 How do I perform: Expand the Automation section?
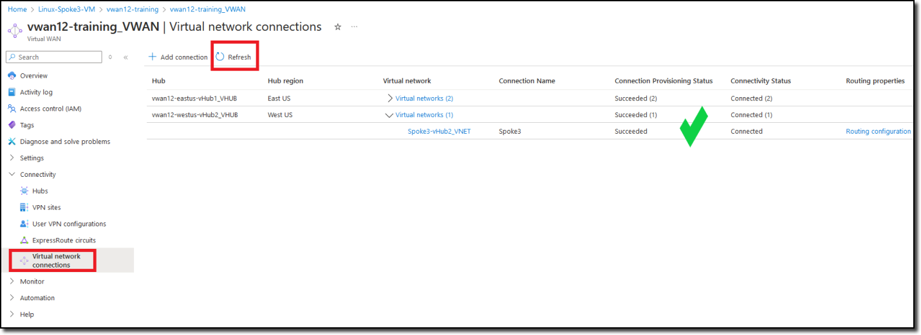pyautogui.click(x=12, y=298)
